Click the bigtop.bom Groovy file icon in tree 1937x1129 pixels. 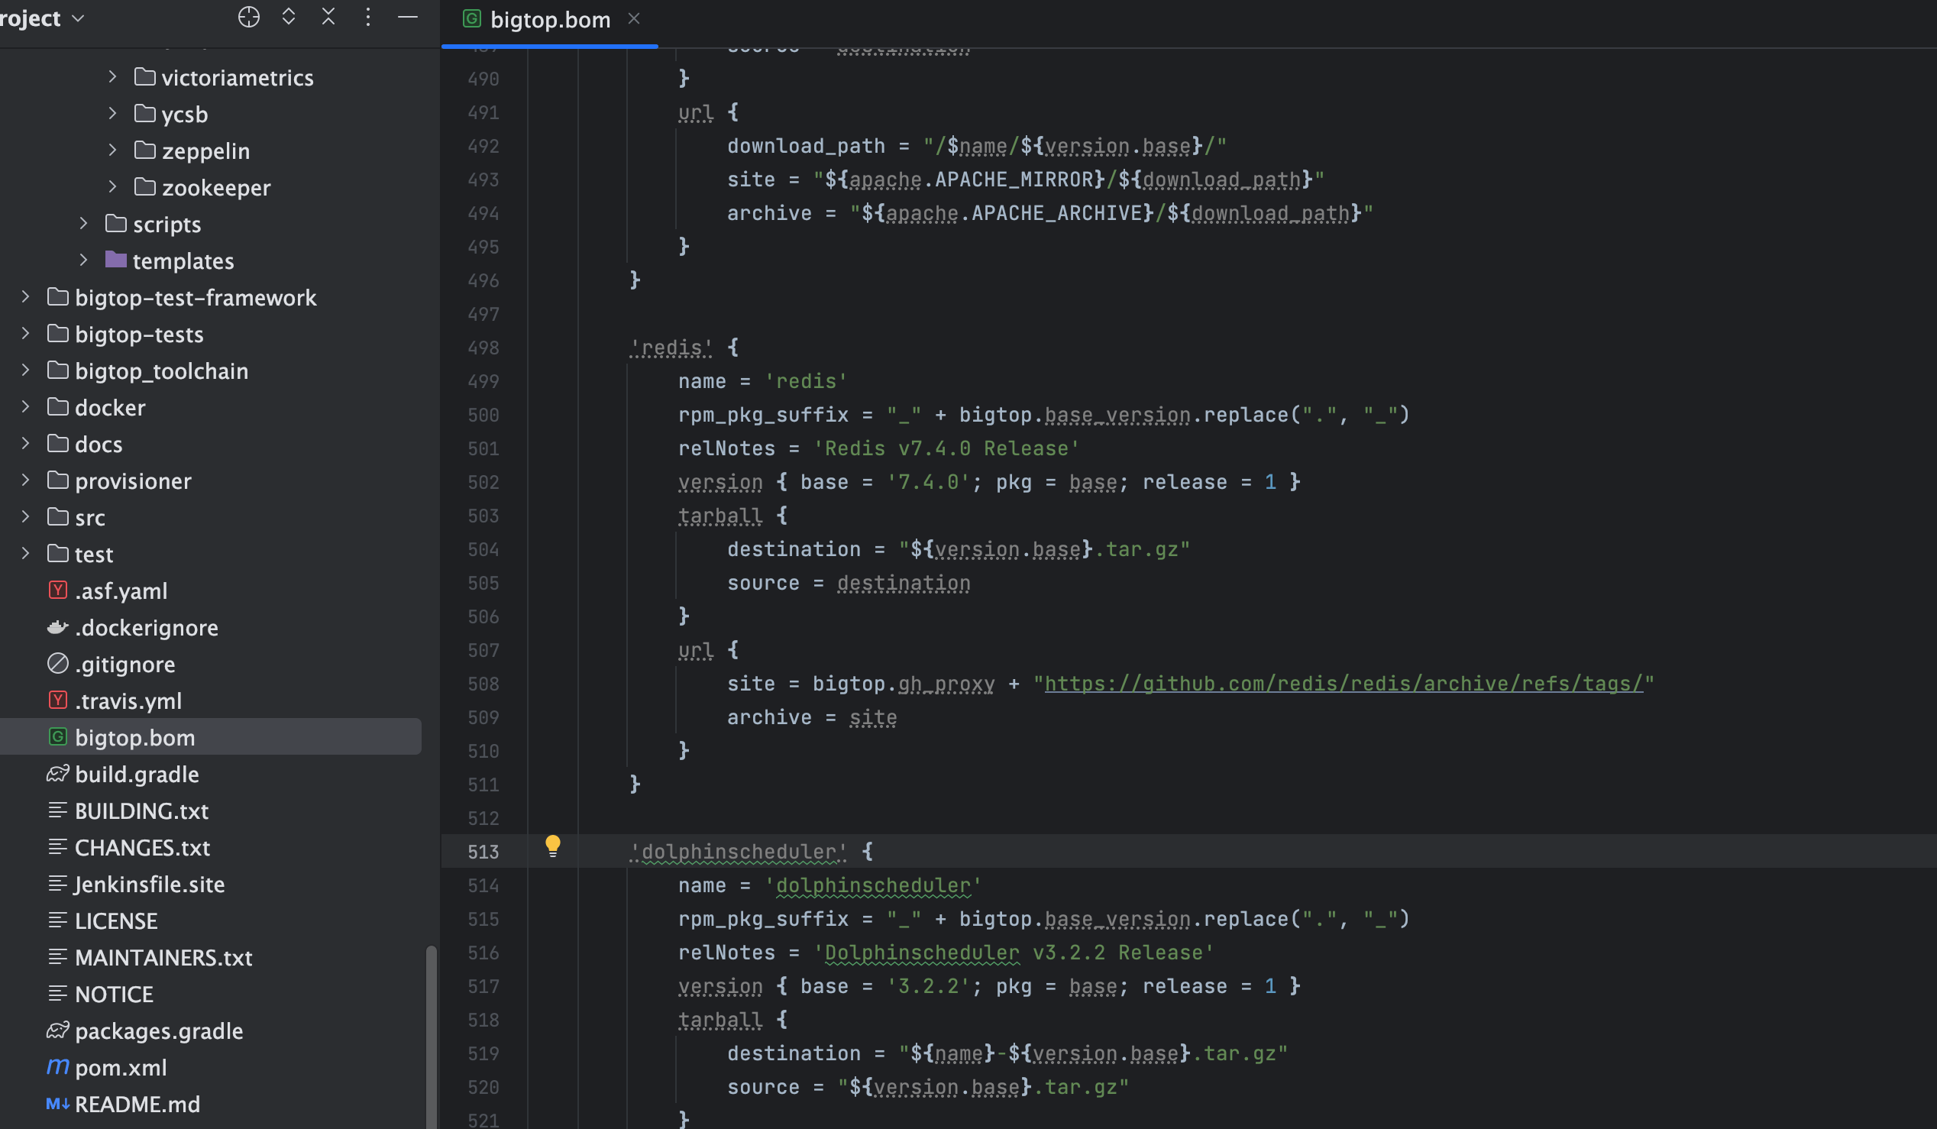pyautogui.click(x=57, y=737)
